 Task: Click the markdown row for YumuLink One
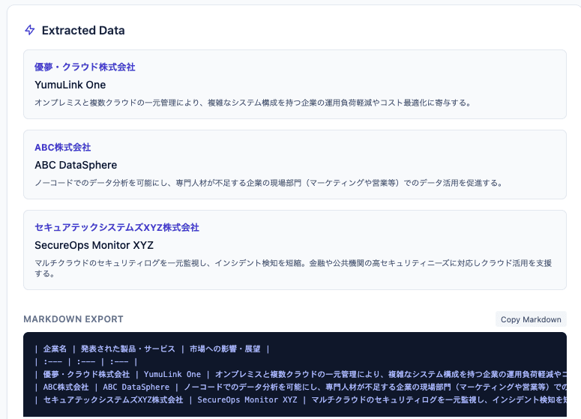point(301,374)
